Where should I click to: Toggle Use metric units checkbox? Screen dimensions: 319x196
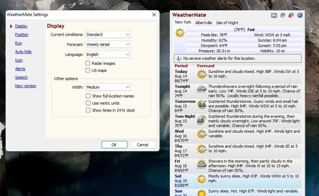[88, 103]
